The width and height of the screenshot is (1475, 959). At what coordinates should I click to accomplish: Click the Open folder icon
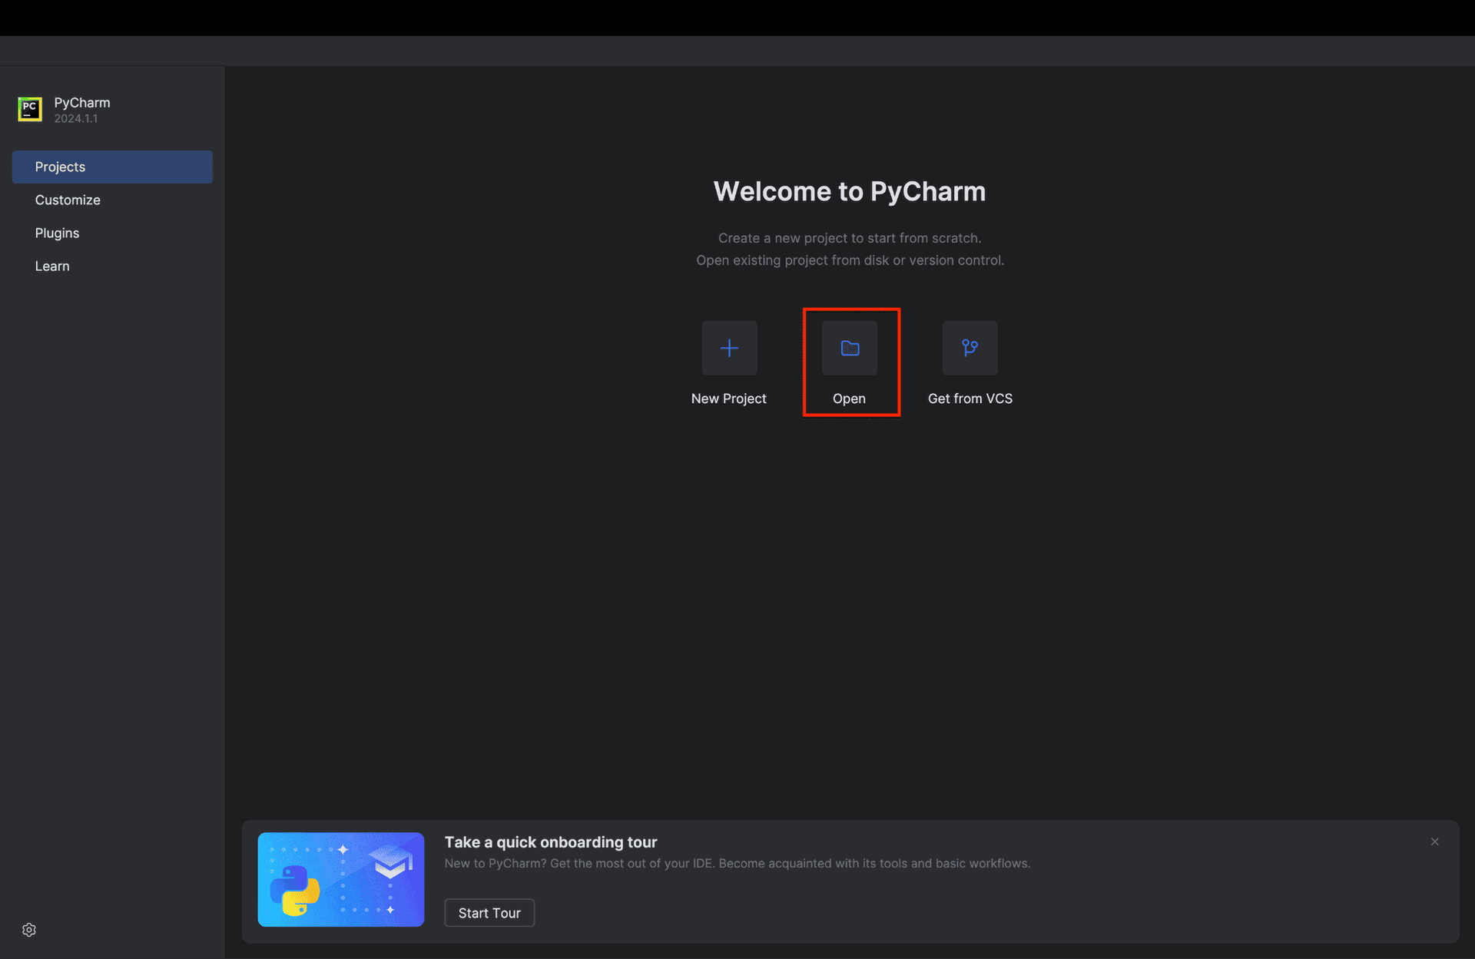click(x=849, y=348)
